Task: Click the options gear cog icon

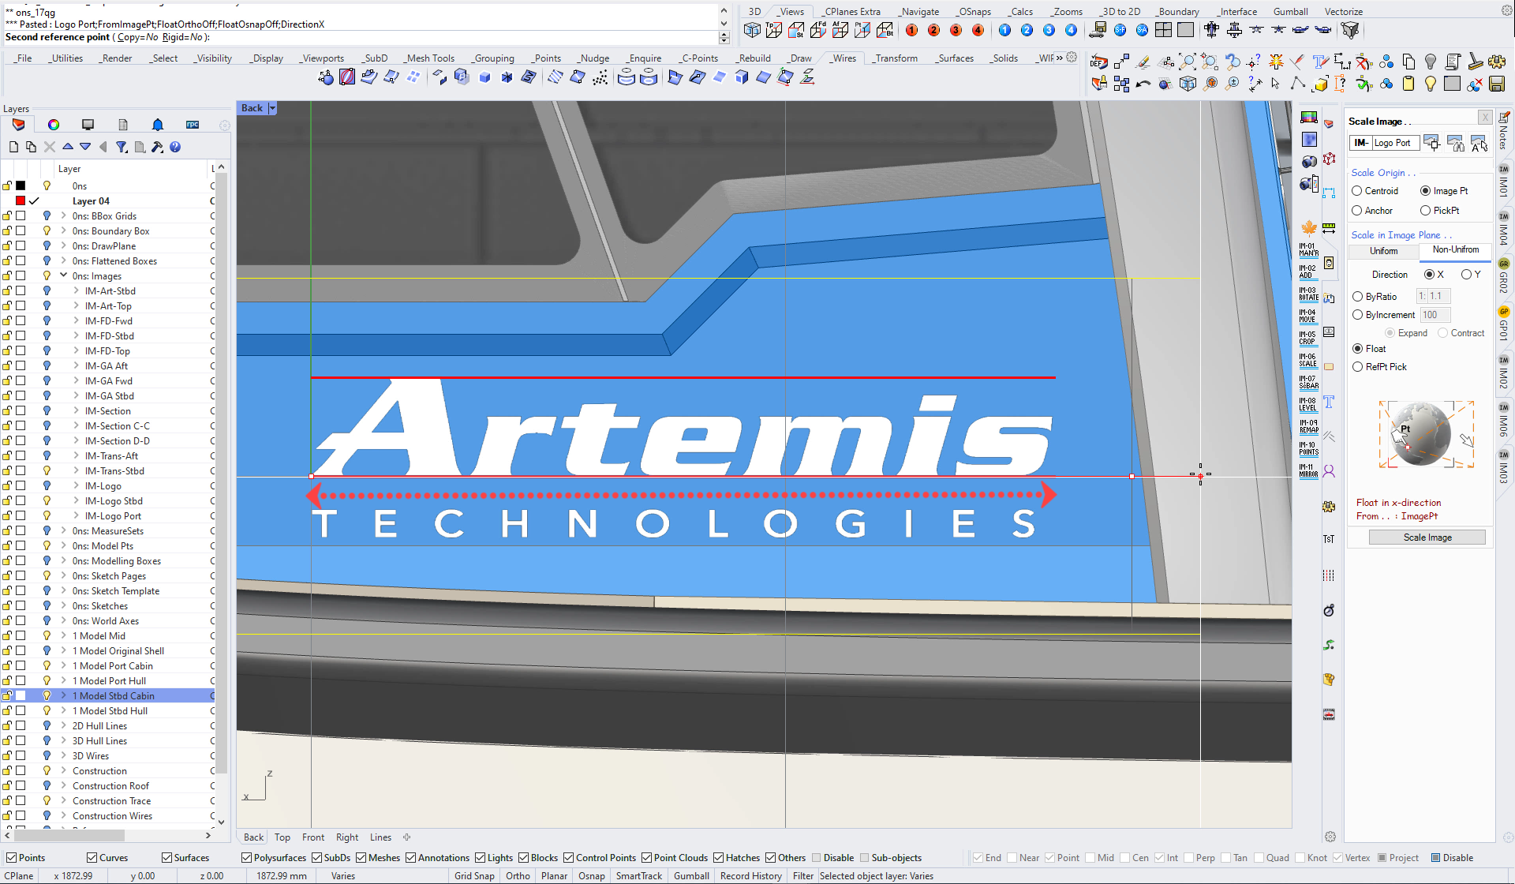Action: point(1497,62)
